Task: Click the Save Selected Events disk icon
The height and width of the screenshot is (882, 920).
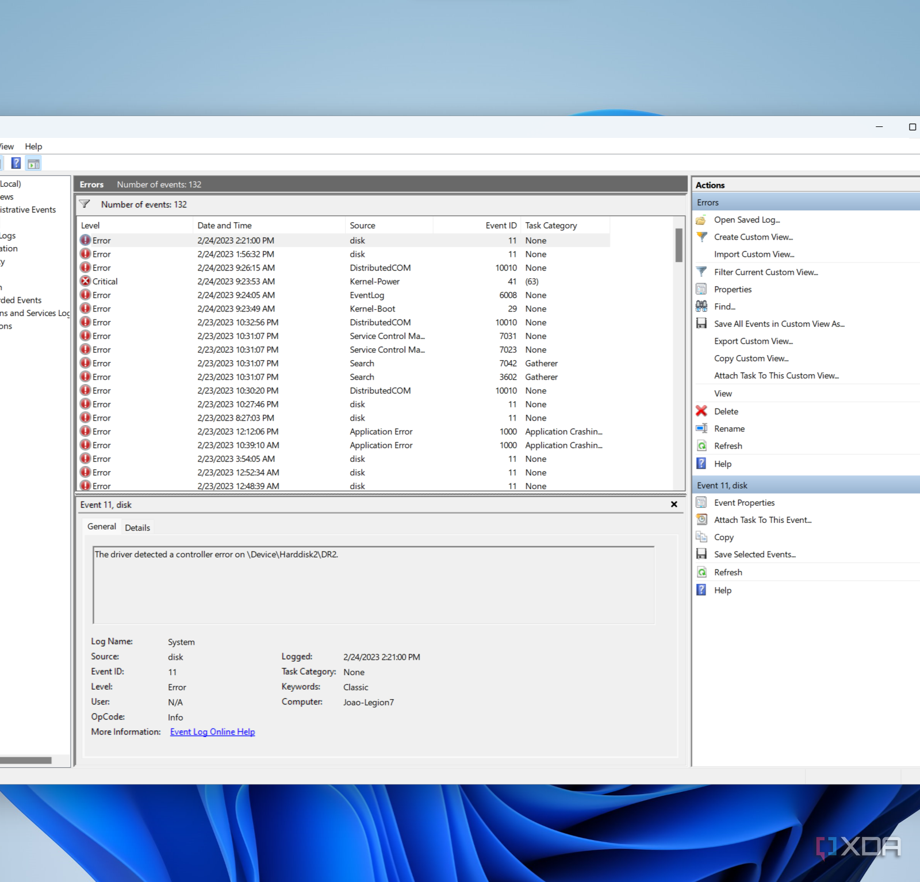Action: (701, 554)
